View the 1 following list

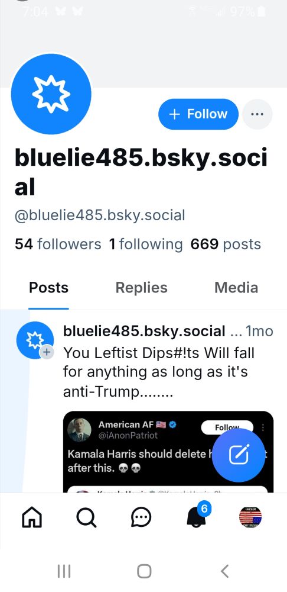tap(146, 244)
